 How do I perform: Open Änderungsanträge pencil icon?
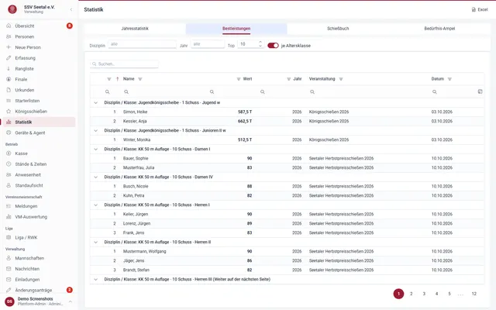coord(9,290)
